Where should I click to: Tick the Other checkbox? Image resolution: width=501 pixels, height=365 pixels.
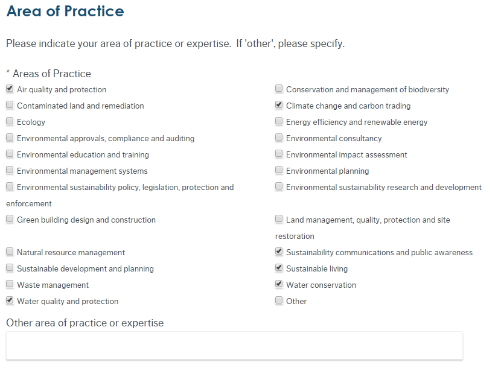coord(279,301)
